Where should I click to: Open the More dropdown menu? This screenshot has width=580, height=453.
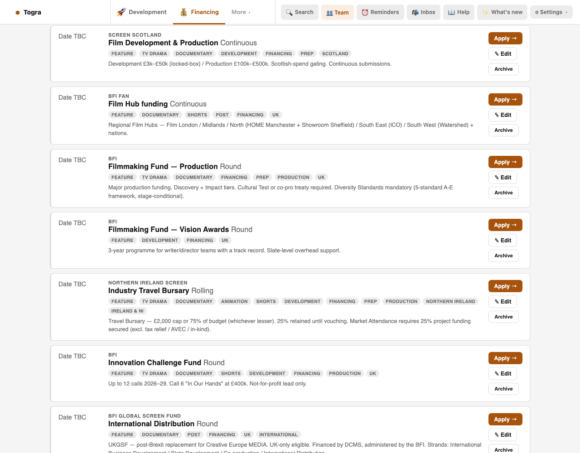(241, 12)
